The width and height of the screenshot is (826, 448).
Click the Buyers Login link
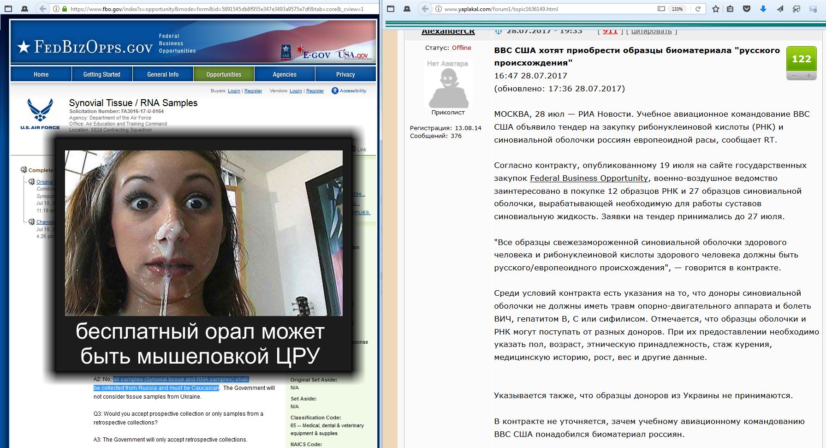click(x=234, y=91)
